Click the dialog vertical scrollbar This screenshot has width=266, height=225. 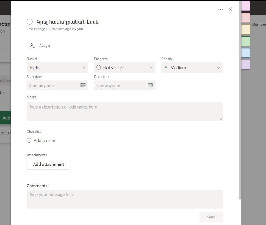tap(240, 100)
